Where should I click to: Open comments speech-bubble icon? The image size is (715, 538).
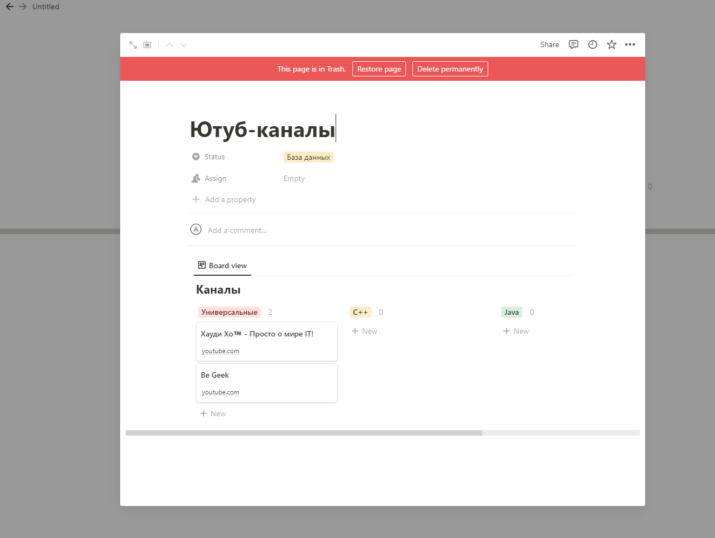coord(573,44)
